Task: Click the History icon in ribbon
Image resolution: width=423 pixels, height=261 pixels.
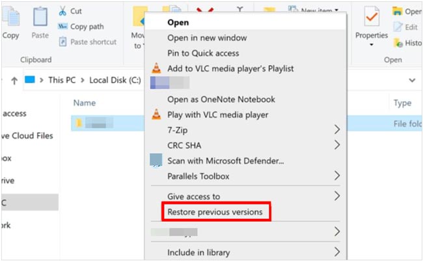Action: tap(398, 43)
